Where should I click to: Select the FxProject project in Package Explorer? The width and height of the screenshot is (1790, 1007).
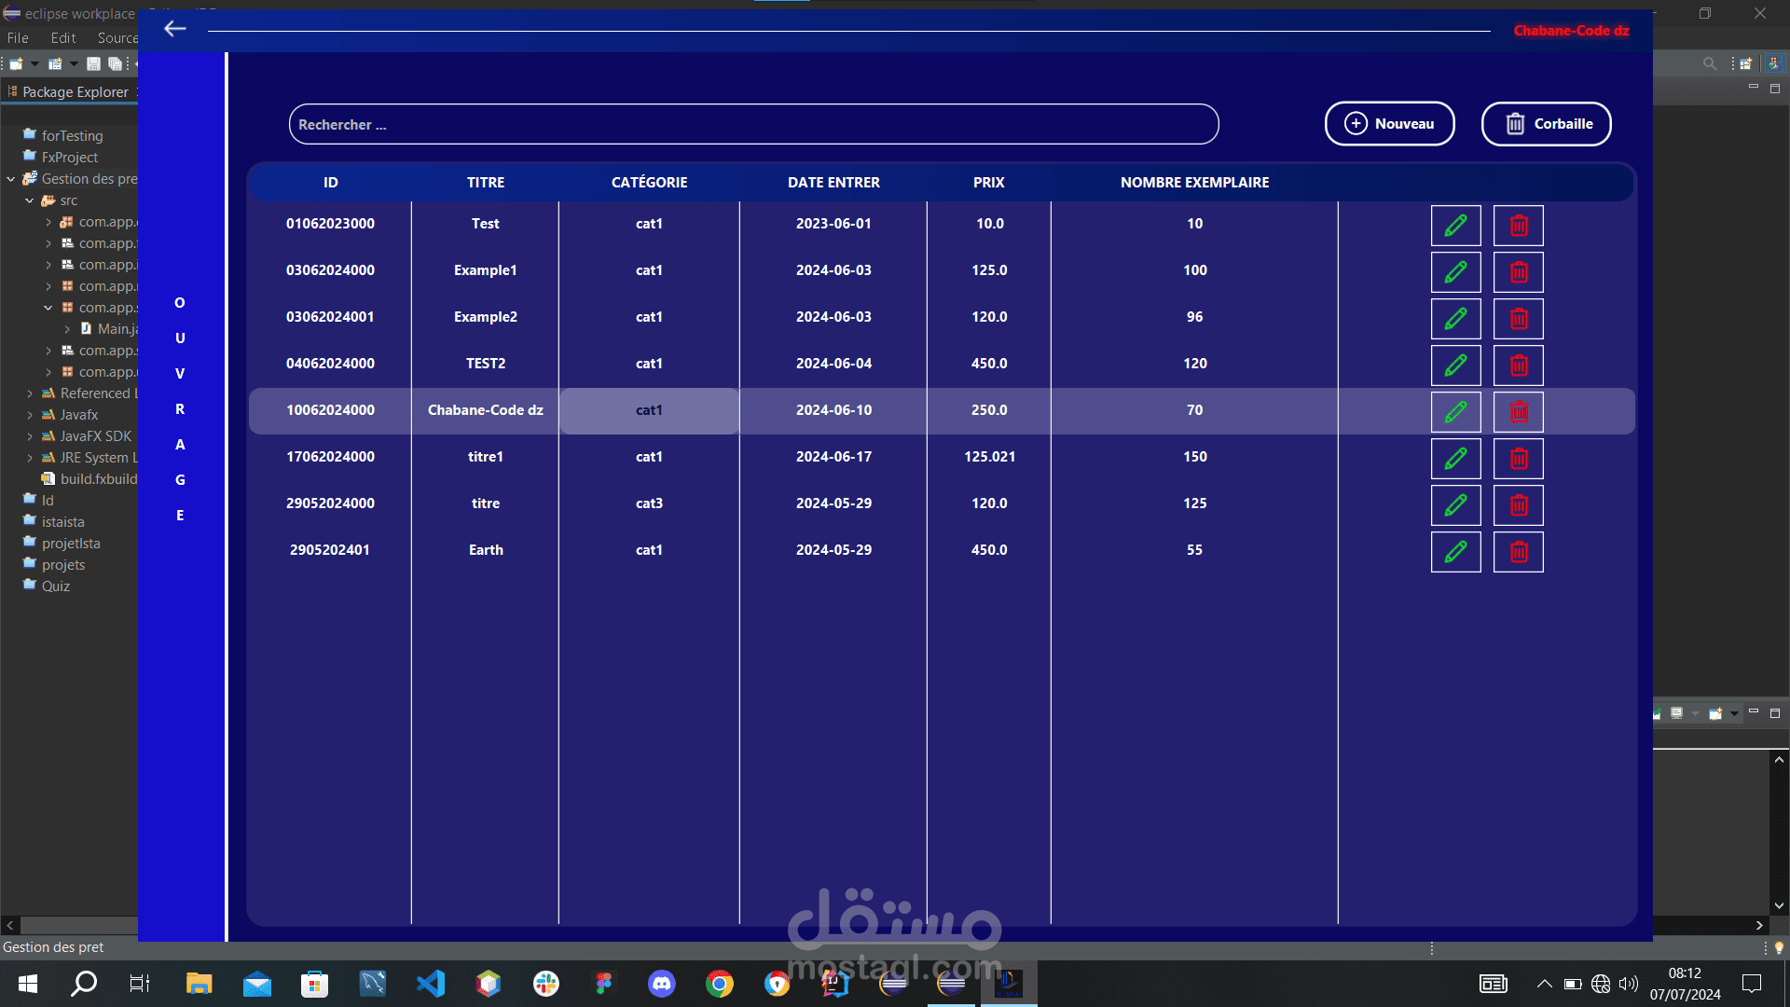[69, 158]
